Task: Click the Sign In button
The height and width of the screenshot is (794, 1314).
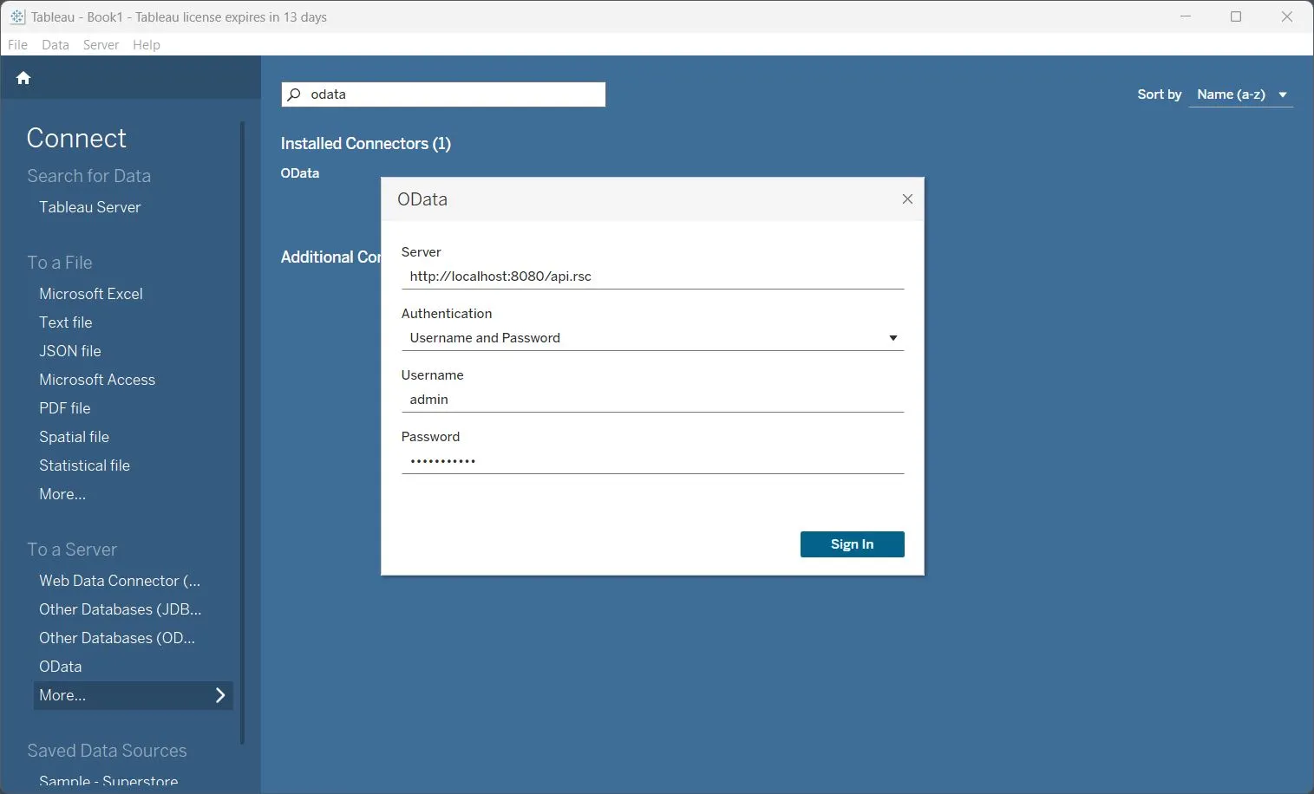Action: [851, 543]
